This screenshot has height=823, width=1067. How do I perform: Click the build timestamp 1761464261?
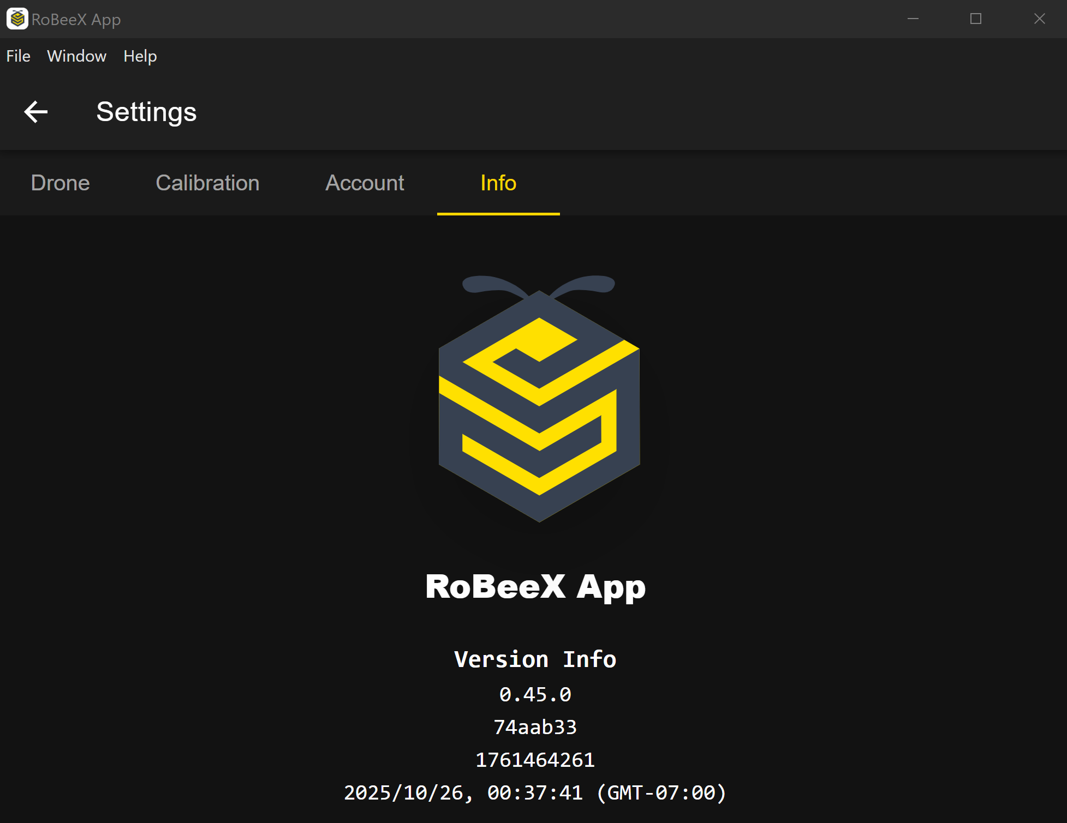coord(535,760)
